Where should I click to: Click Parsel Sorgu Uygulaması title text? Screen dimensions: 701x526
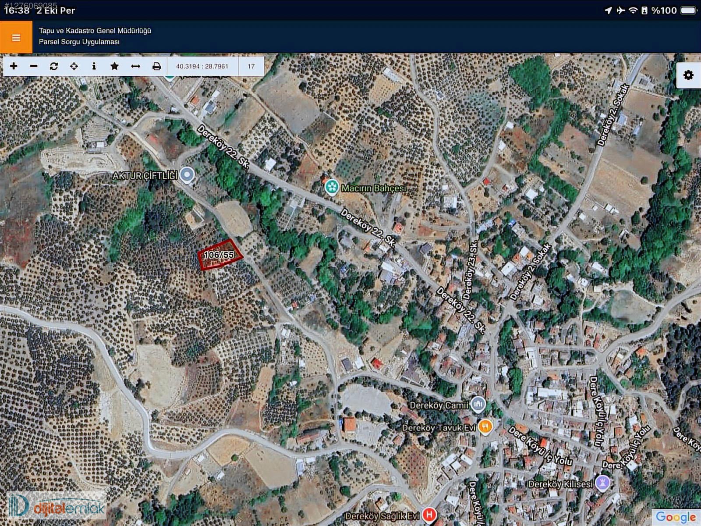click(x=79, y=42)
